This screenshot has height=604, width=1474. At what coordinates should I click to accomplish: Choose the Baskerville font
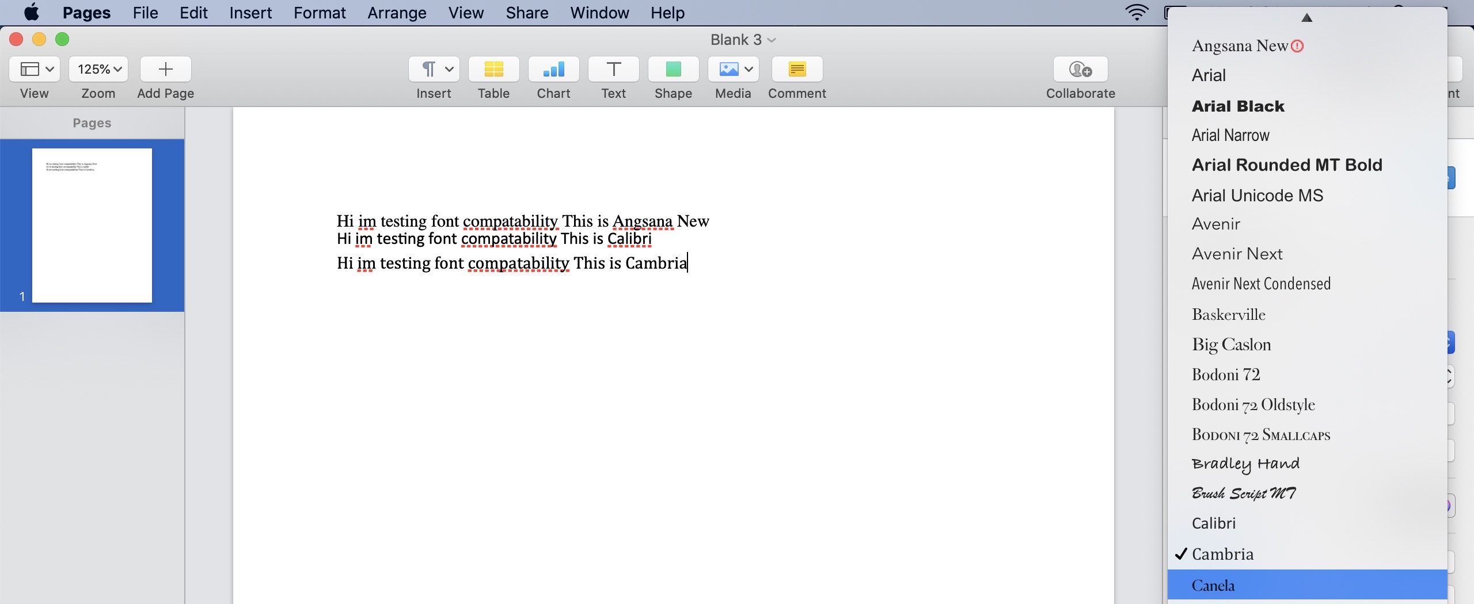pyautogui.click(x=1307, y=315)
